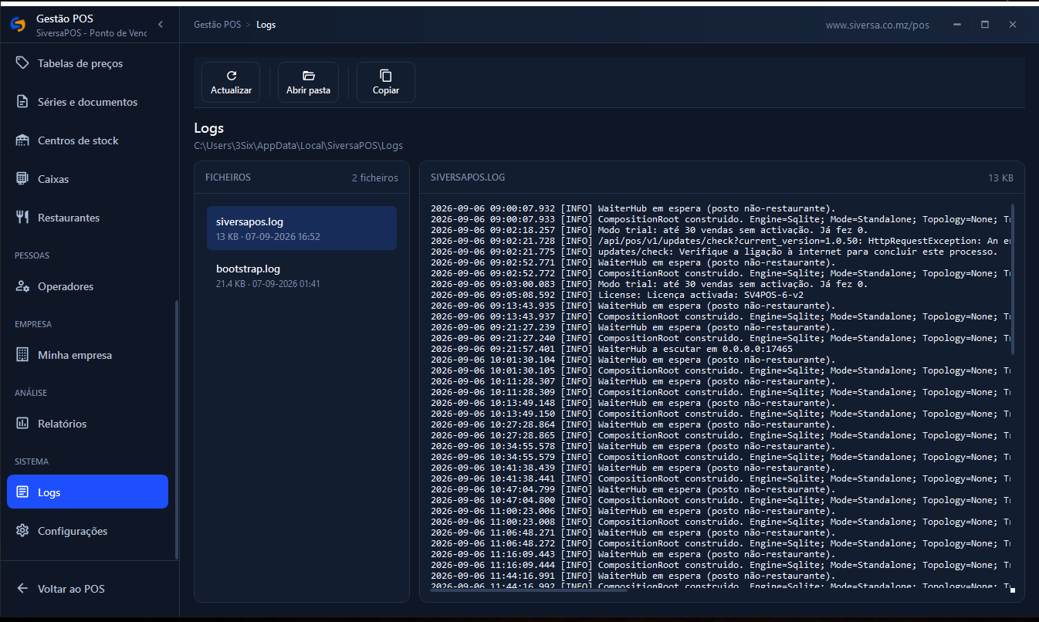Open Minha empresa building icon
The width and height of the screenshot is (1039, 622).
tap(22, 355)
